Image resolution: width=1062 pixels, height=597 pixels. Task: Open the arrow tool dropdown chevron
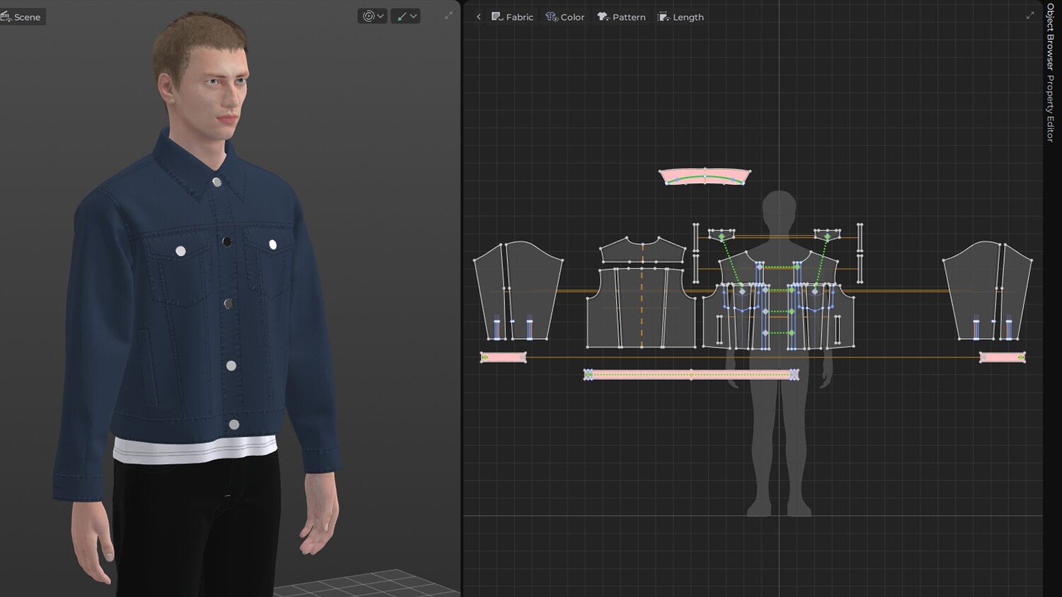(x=413, y=16)
